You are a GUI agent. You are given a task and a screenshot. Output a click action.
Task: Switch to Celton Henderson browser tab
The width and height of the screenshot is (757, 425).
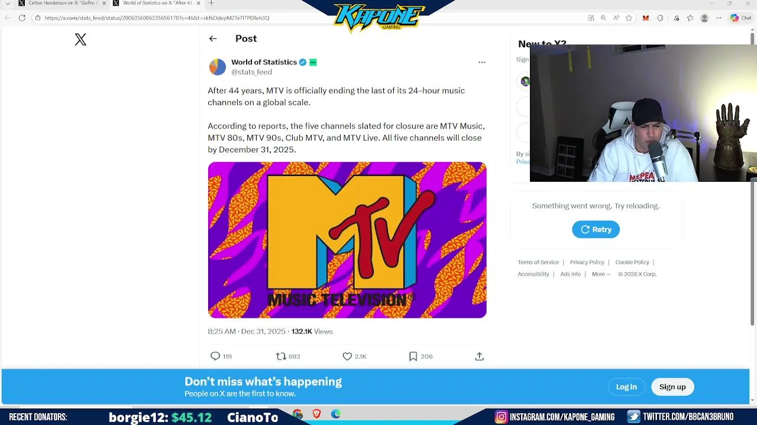62,3
